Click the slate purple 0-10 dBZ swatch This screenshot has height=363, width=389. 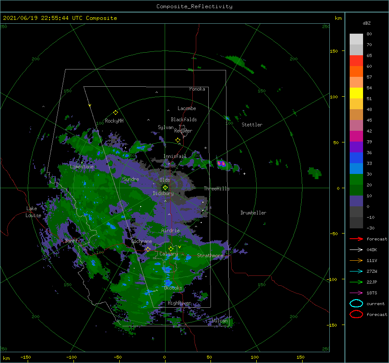356,201
